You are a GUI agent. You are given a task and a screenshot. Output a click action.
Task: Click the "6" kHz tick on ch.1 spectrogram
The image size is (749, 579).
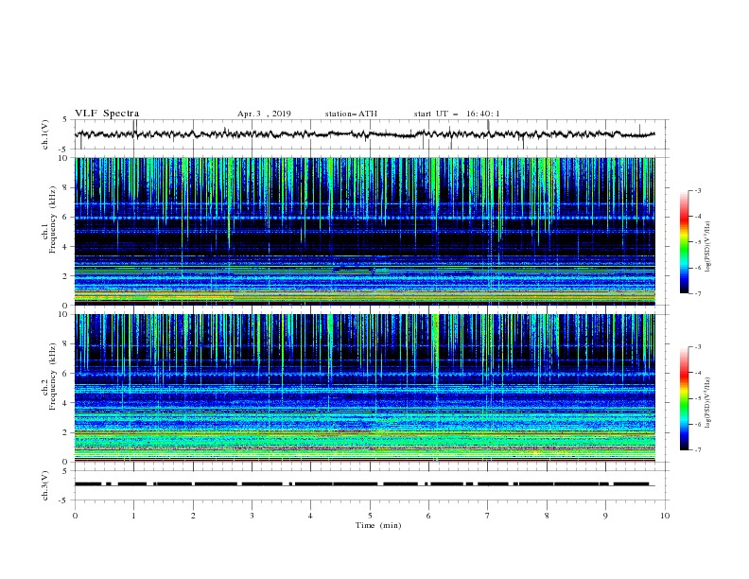(x=65, y=217)
